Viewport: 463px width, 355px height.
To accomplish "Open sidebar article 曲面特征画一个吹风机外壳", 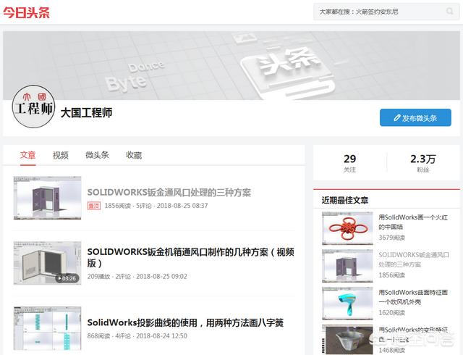I will click(x=413, y=297).
